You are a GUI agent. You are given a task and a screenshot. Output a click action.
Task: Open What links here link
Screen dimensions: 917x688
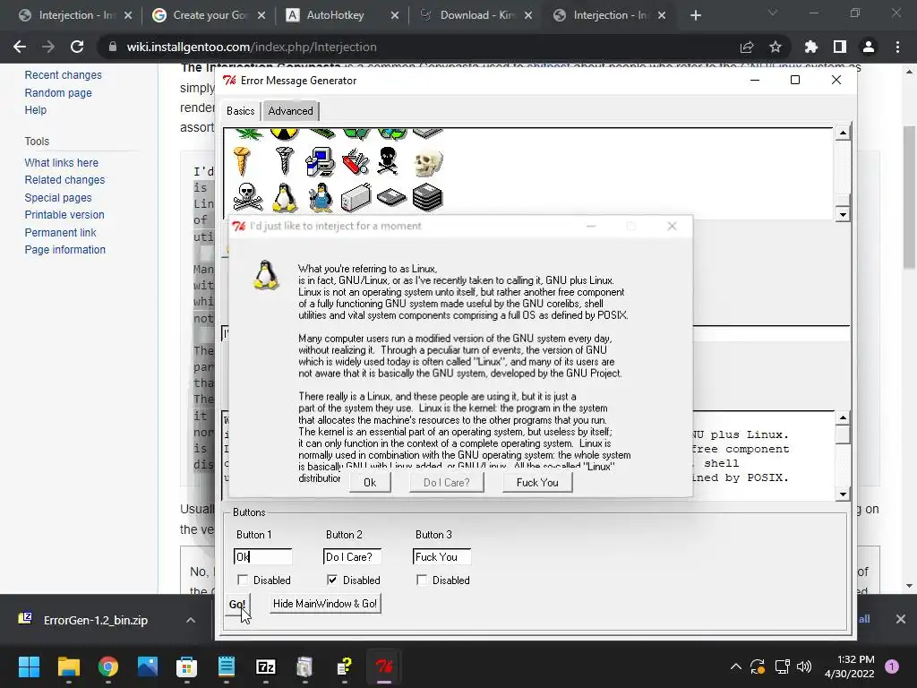pyautogui.click(x=62, y=163)
